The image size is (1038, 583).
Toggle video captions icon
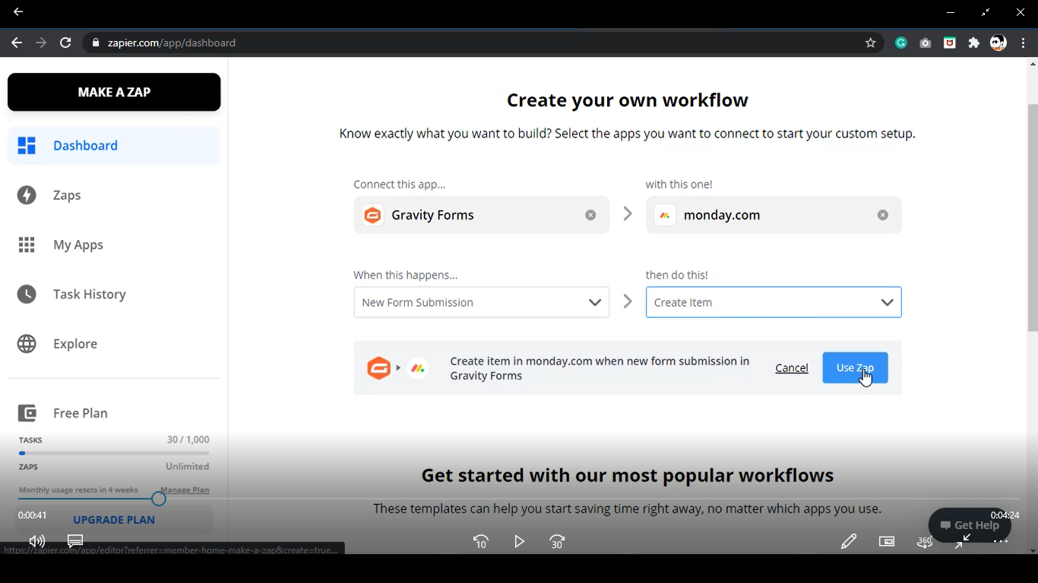coord(75,541)
